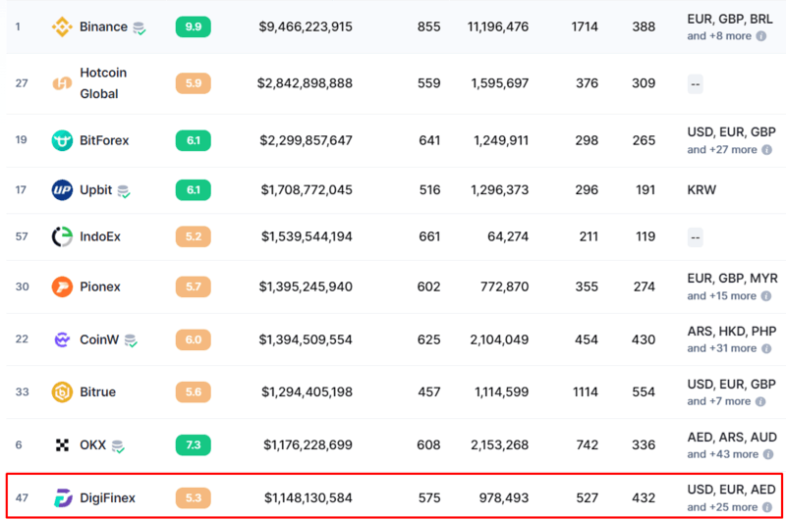Show Binance's 'and +8 more' fiat list
The width and height of the screenshot is (786, 520).
click(719, 36)
